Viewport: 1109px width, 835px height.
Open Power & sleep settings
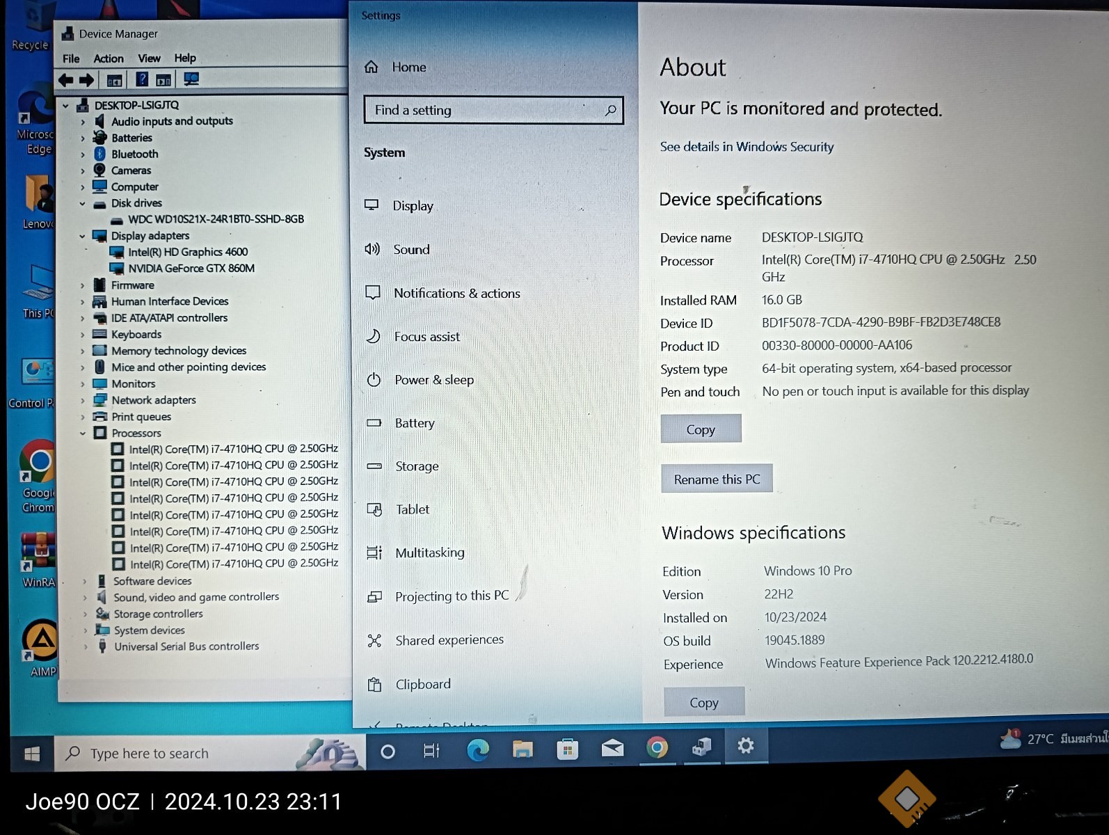(x=433, y=380)
